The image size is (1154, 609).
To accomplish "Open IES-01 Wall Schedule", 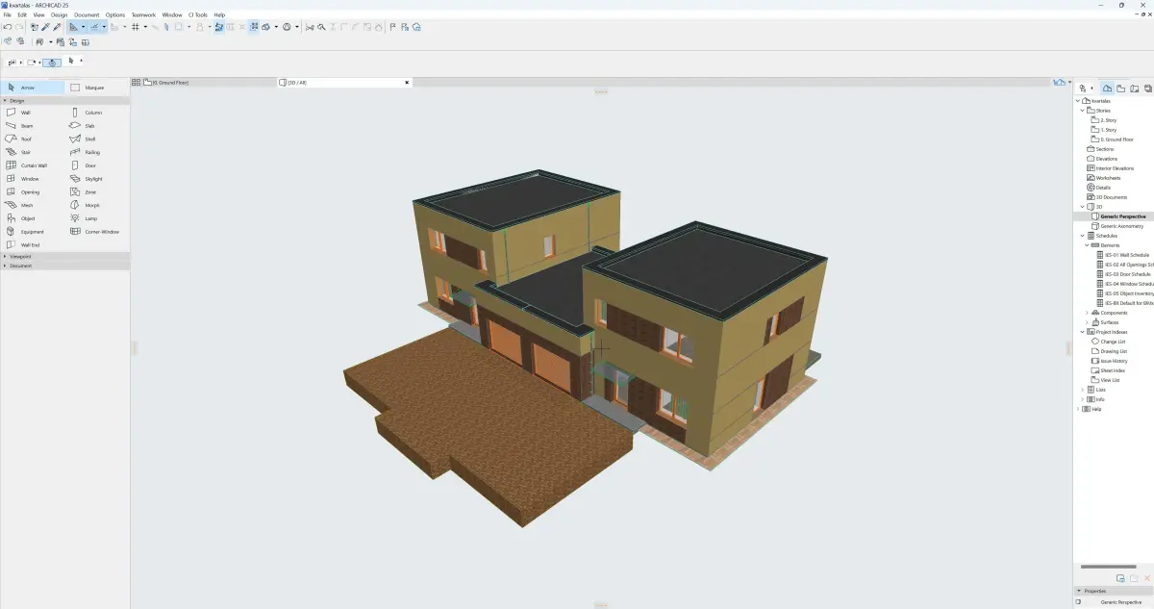I will (x=1124, y=255).
